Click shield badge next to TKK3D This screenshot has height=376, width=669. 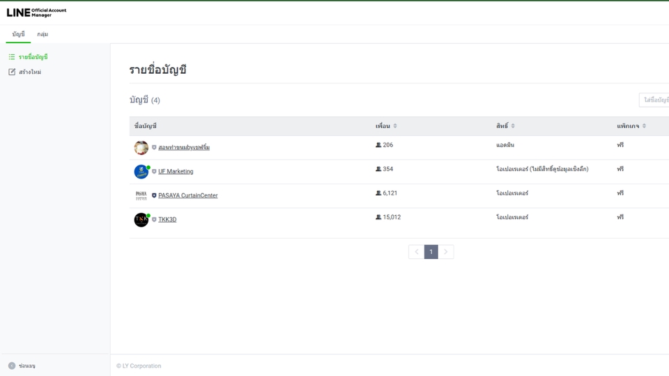[154, 219]
